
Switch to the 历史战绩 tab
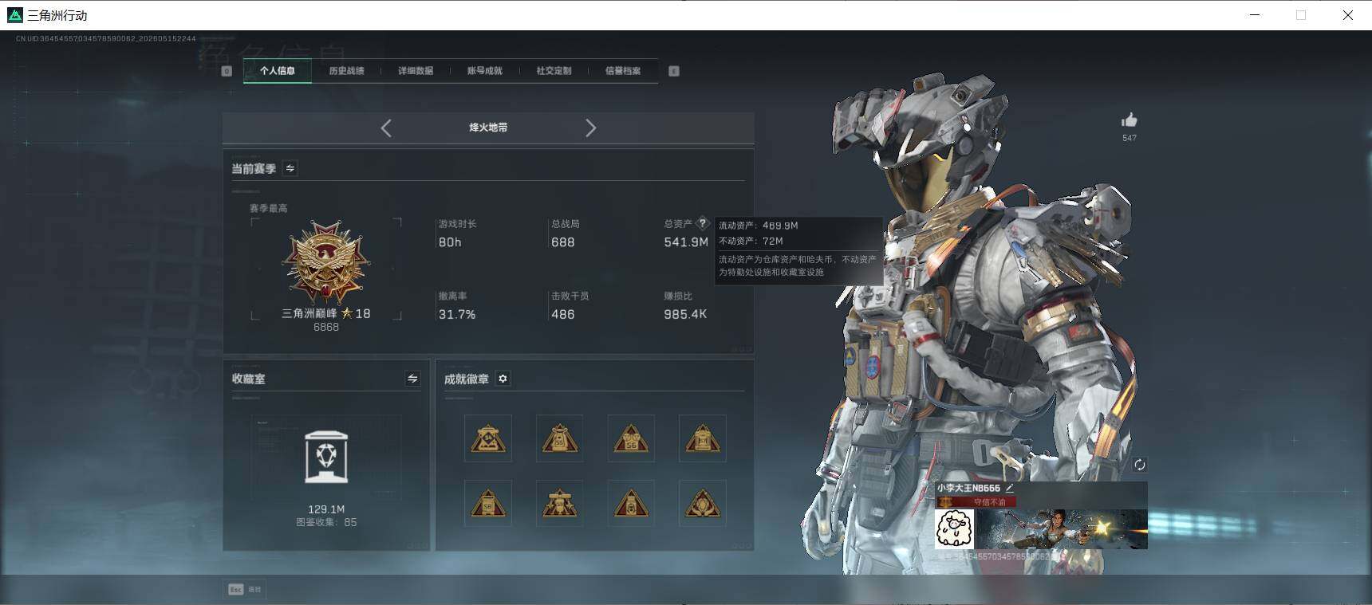346,71
